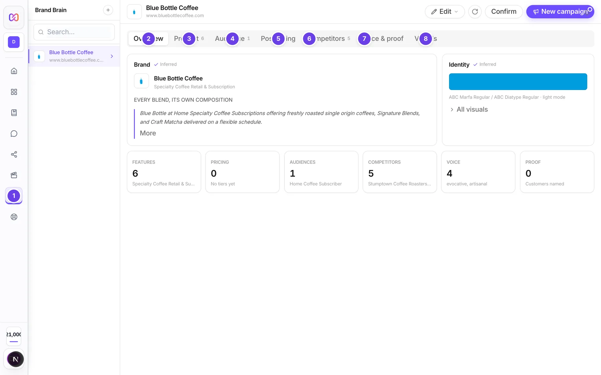Click the Blue Bottle logo inside Brand card
Image resolution: width=601 pixels, height=375 pixels.
[141, 81]
